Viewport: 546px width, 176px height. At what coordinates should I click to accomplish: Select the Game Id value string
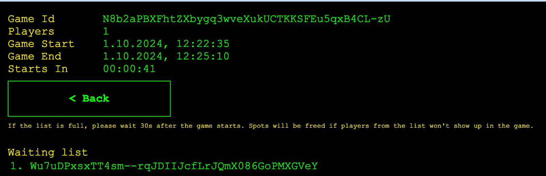pos(246,19)
